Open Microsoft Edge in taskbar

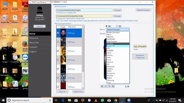point(63,100)
